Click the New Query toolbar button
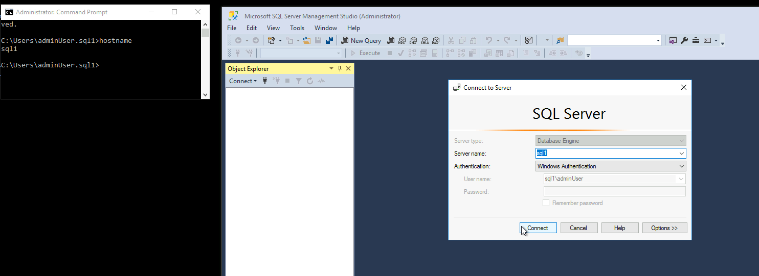The image size is (759, 276). click(x=361, y=40)
